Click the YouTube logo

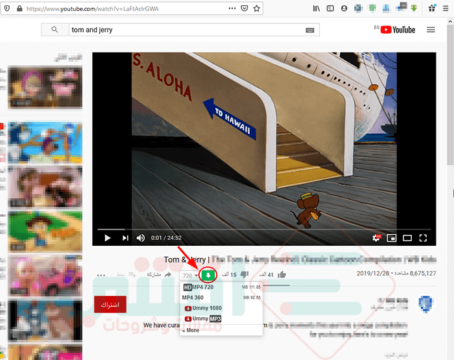pyautogui.click(x=398, y=30)
